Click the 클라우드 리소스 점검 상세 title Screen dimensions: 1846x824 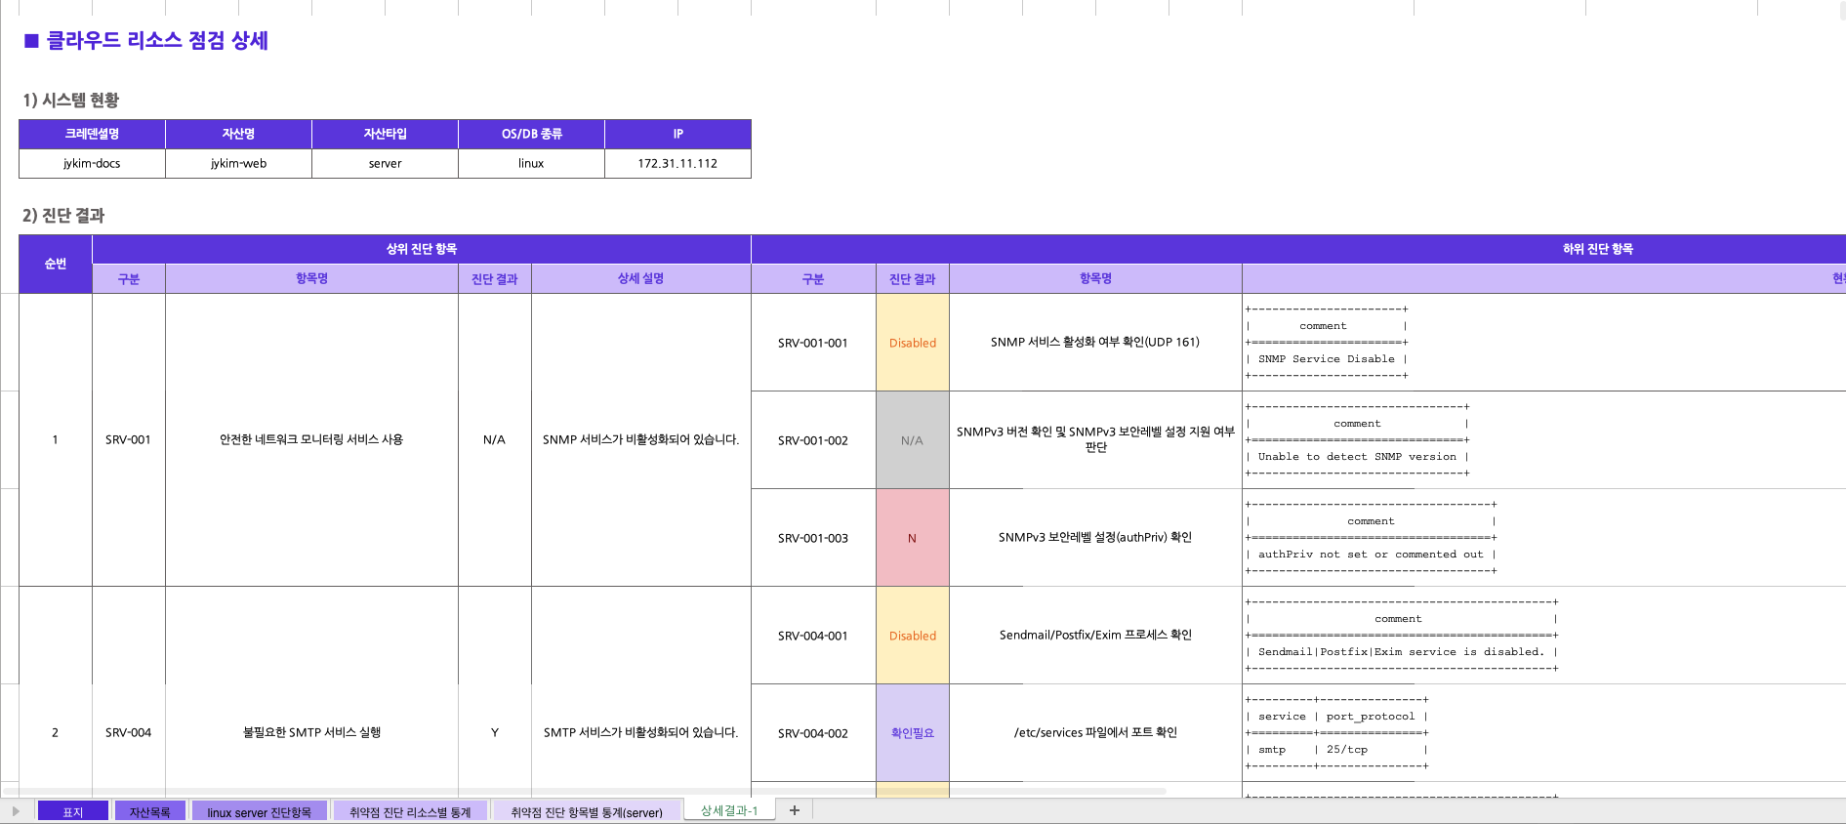coord(156,40)
